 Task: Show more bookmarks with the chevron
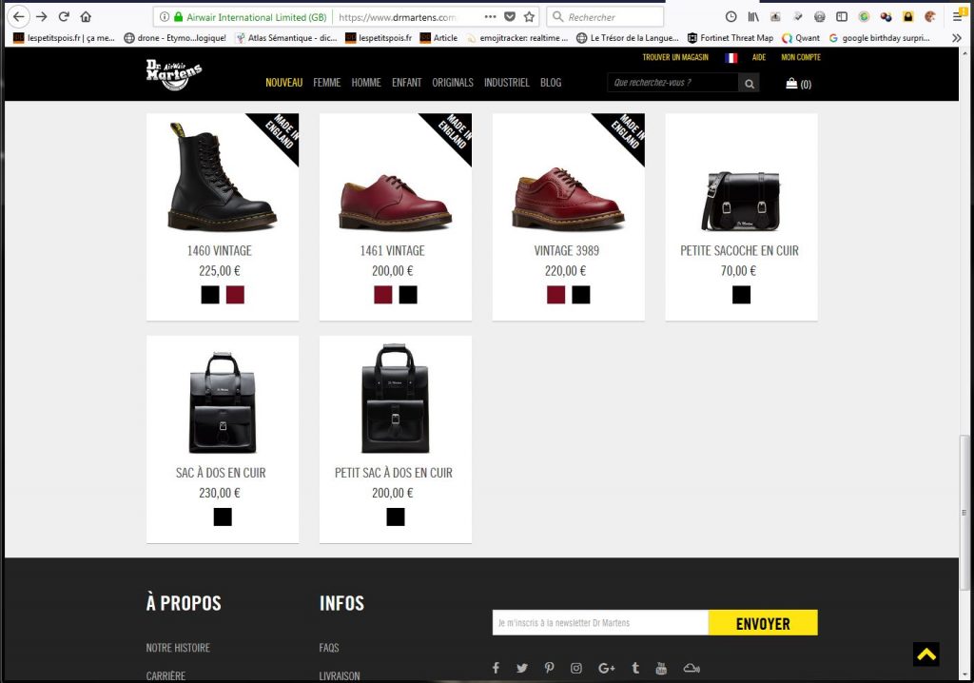[957, 38]
